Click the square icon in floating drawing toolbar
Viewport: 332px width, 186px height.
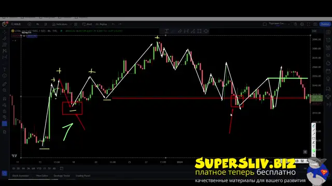(199, 31)
